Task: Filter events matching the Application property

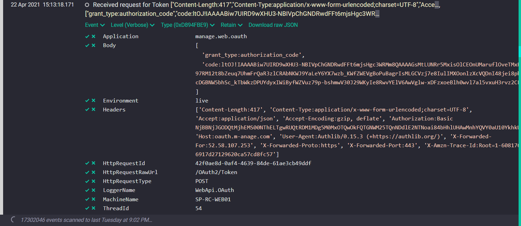Action: [x=87, y=36]
